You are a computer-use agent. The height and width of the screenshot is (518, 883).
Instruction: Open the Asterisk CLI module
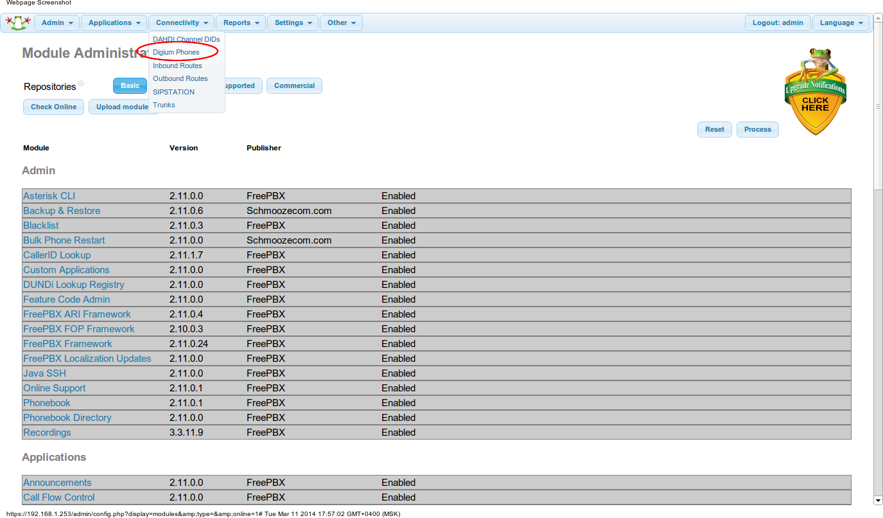49,196
